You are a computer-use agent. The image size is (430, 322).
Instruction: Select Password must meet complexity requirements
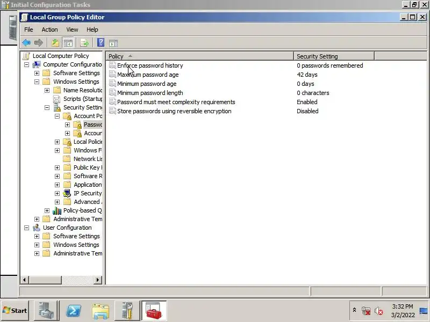[176, 102]
